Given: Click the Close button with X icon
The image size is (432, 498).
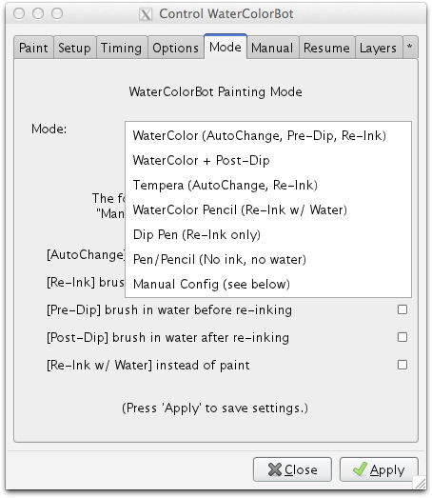Looking at the screenshot, I should point(292,469).
